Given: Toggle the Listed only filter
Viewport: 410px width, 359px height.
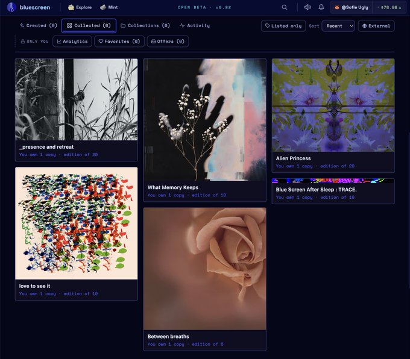Looking at the screenshot, I should [x=283, y=26].
